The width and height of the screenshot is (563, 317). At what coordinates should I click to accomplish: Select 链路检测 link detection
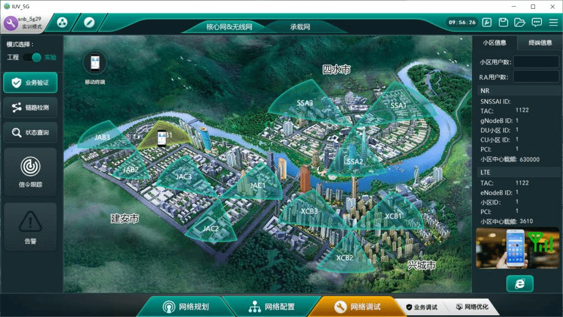click(30, 107)
